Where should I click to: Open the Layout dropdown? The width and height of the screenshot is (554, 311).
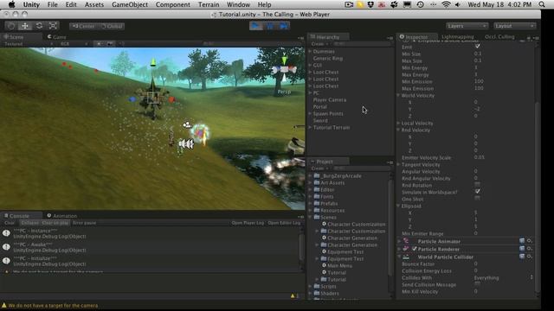coord(514,26)
